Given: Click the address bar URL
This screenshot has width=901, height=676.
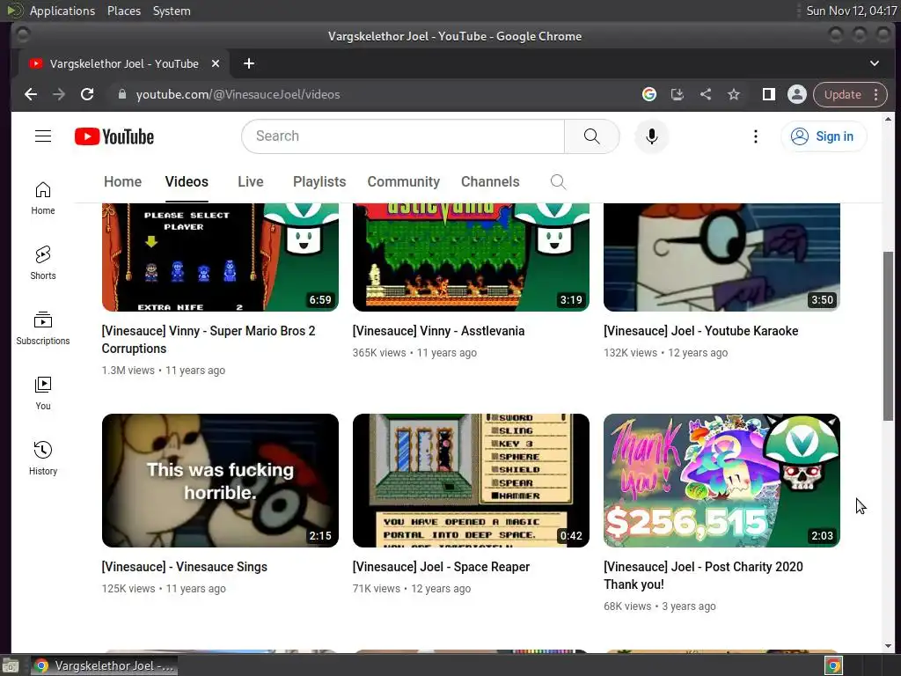Looking at the screenshot, I should [238, 94].
